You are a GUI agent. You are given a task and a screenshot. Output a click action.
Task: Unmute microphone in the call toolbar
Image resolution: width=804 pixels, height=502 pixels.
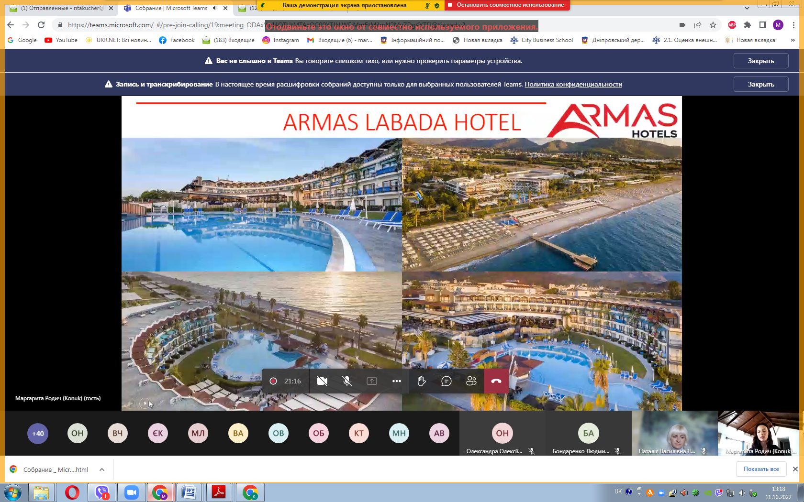347,381
